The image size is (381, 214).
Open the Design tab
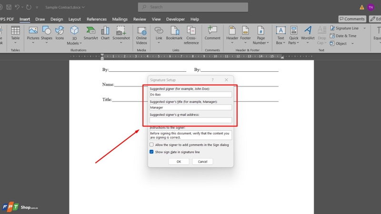pos(57,19)
